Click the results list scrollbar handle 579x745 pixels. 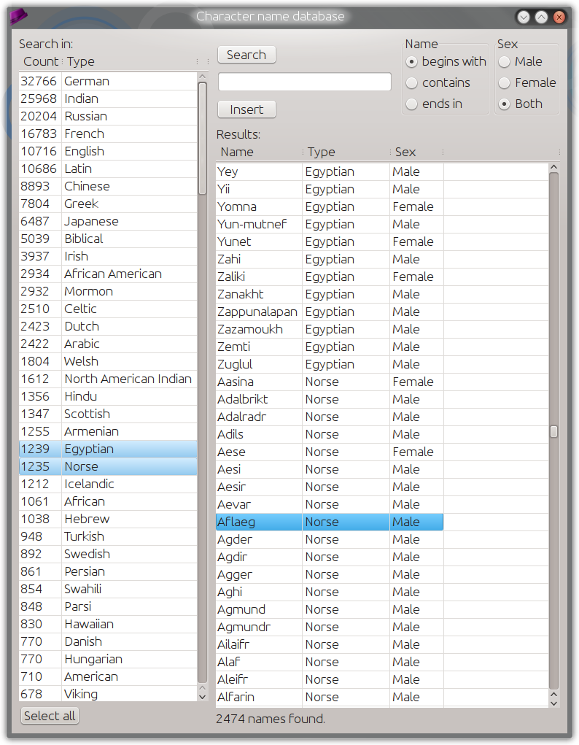tap(553, 431)
